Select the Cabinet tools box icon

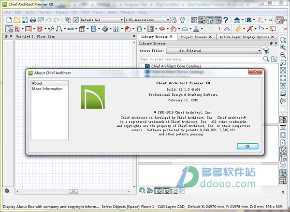point(82,29)
